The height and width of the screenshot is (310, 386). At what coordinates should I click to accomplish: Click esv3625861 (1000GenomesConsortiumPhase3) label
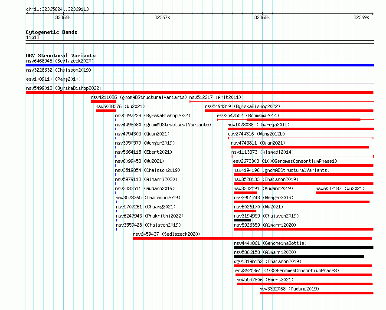click(287, 270)
